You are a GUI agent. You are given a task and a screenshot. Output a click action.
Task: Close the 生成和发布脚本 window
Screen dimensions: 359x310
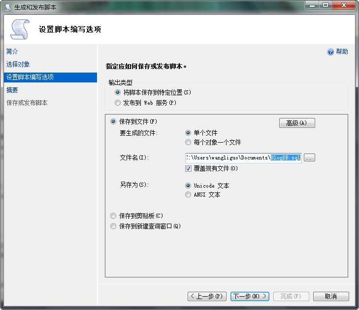(343, 5)
